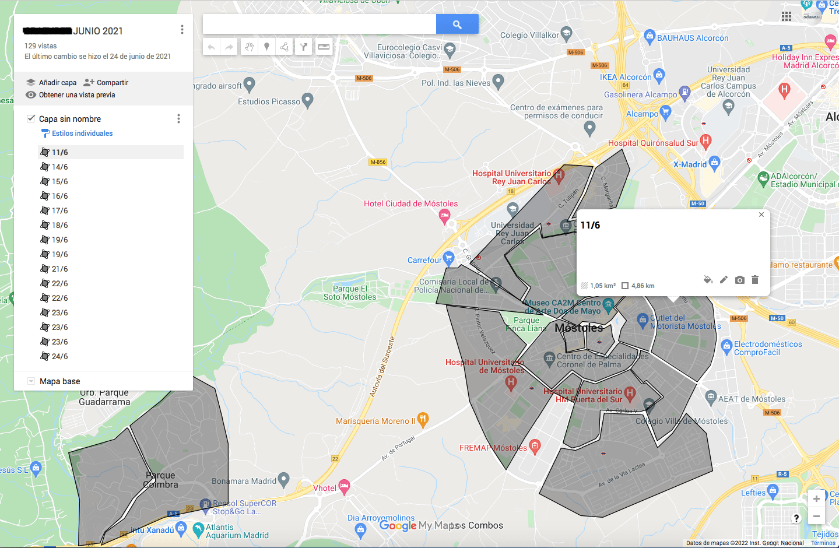The height and width of the screenshot is (548, 839).
Task: Select the 24/6 item in the layer list
Action: [x=111, y=356]
